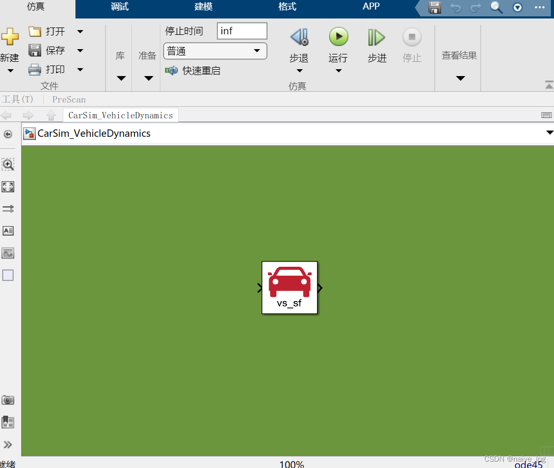This screenshot has width=554, height=468.
Task: Click the viewmarks palette icon
Action: tap(8, 422)
